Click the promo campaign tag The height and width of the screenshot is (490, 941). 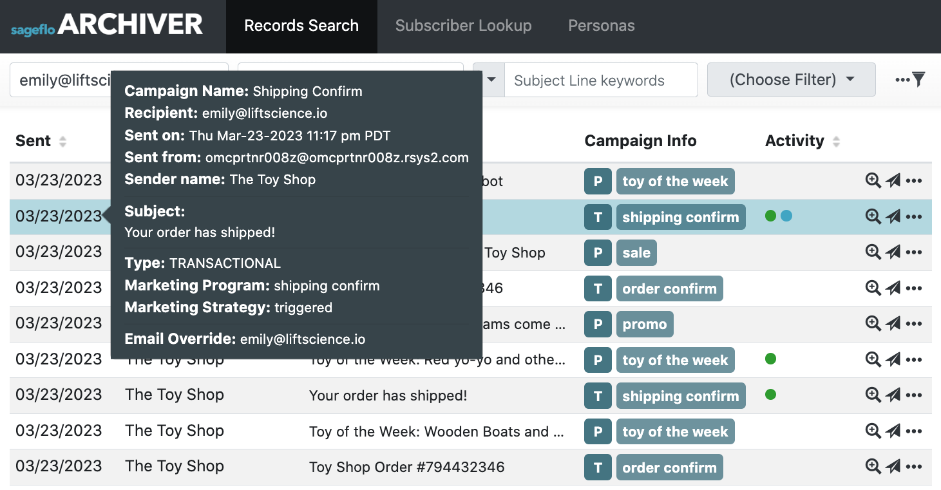coord(645,325)
